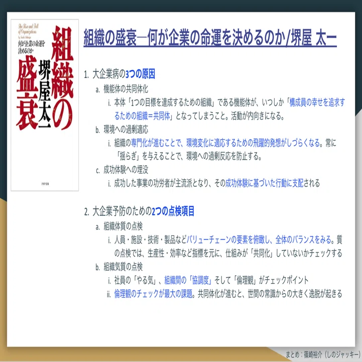The image size is (362, 362).
Task: Click blue text 構成員の幸せを追求す
Action: 317,102
